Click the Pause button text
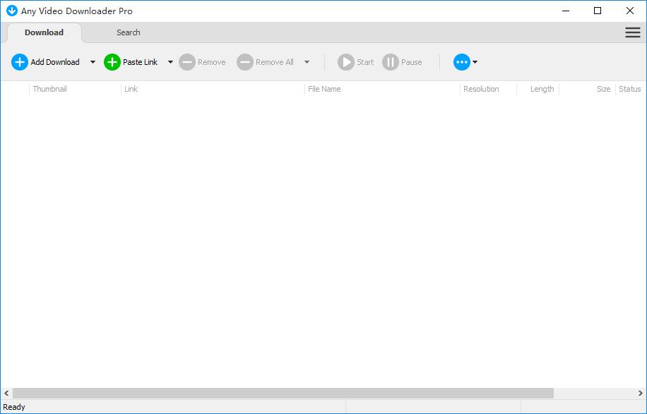The height and width of the screenshot is (414, 647). click(411, 62)
